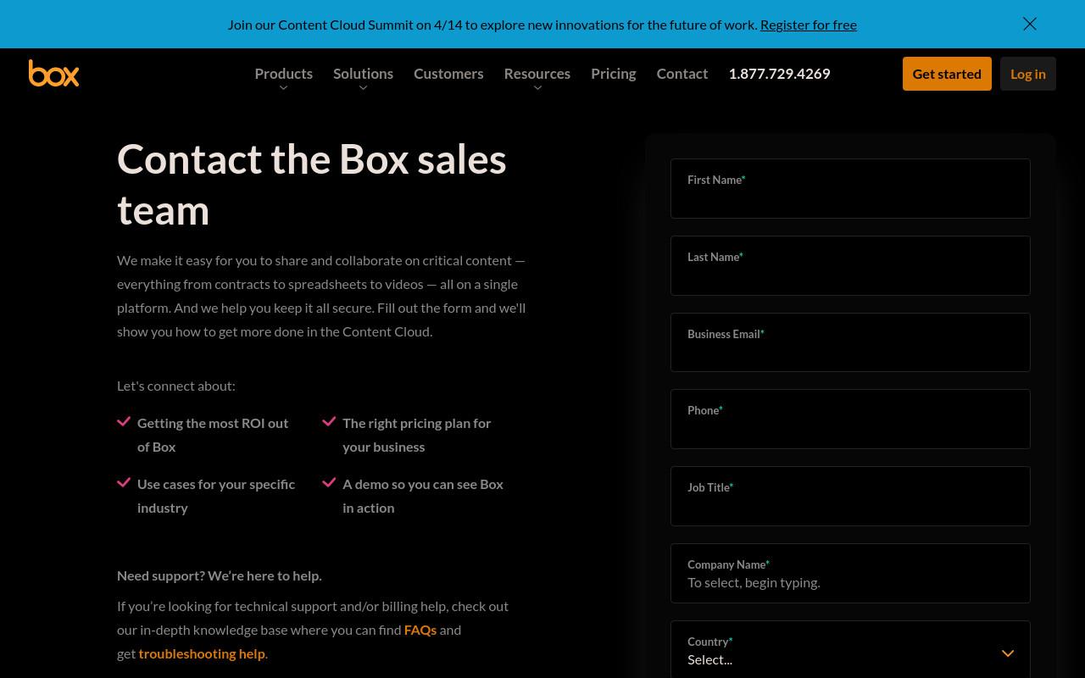Open the Resources menu

(x=537, y=73)
